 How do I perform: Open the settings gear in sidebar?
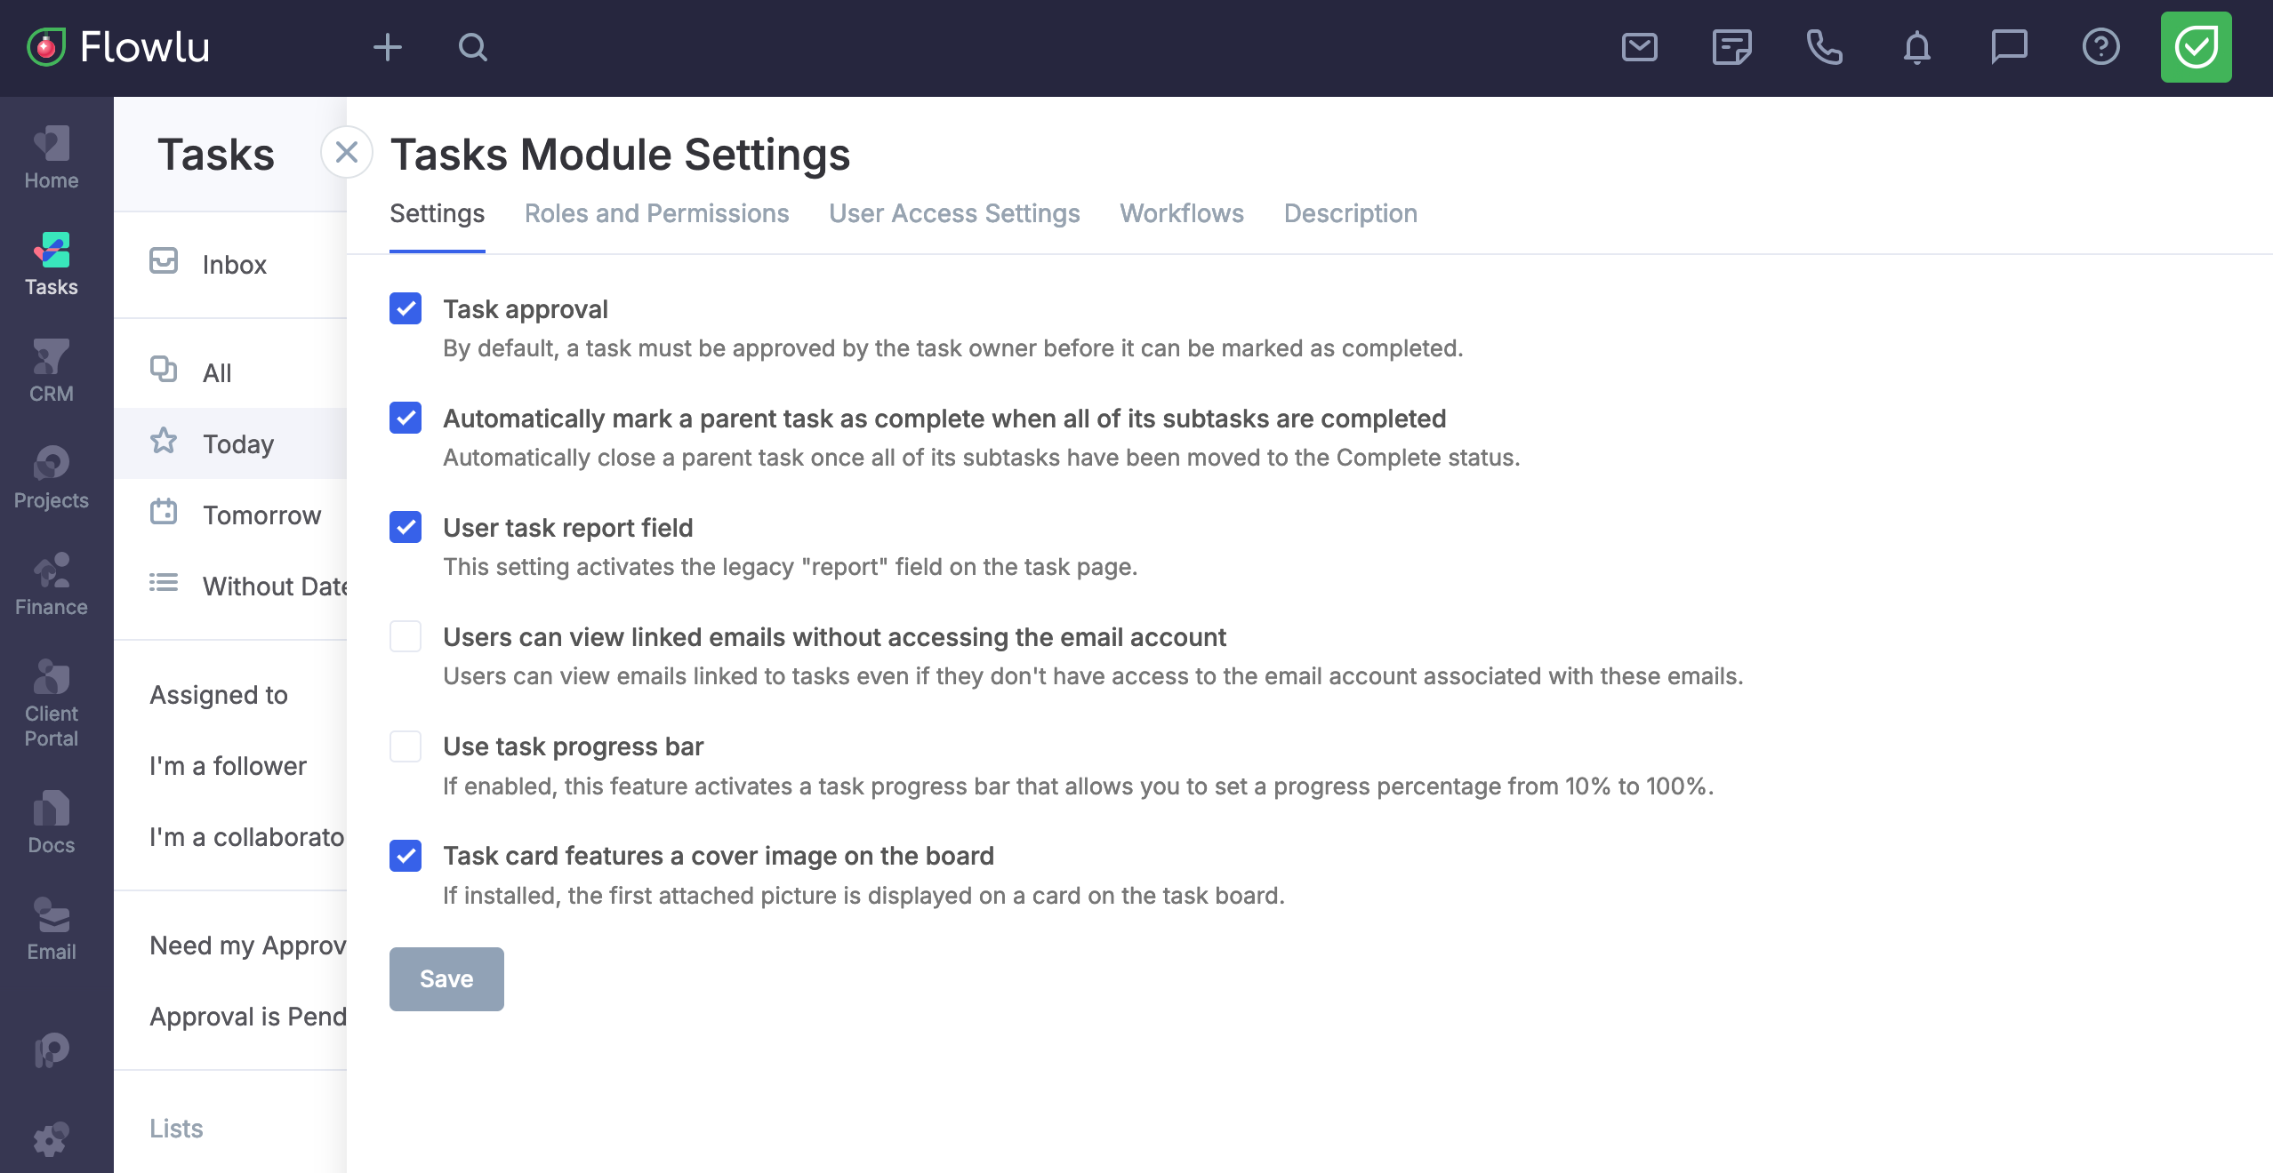pos(52,1139)
